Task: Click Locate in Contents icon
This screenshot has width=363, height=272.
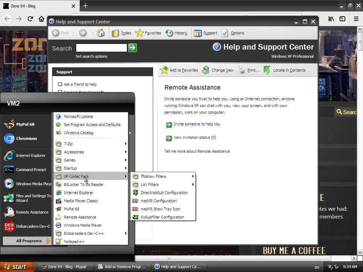Action: 267,70
